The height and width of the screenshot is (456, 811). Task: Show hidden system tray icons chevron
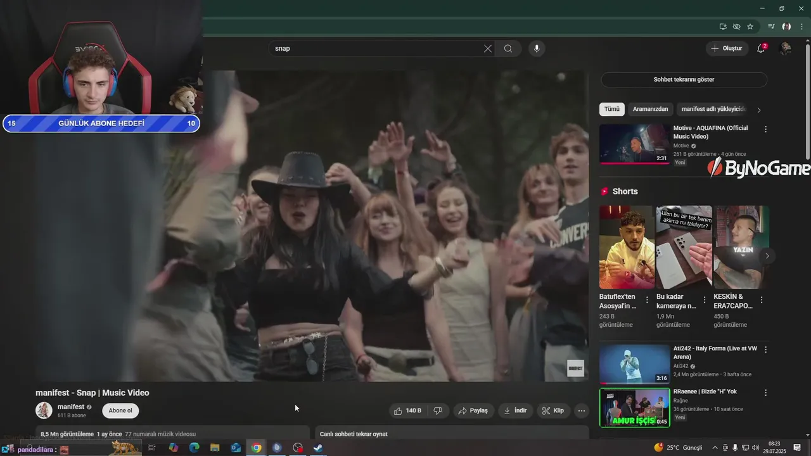[715, 448]
